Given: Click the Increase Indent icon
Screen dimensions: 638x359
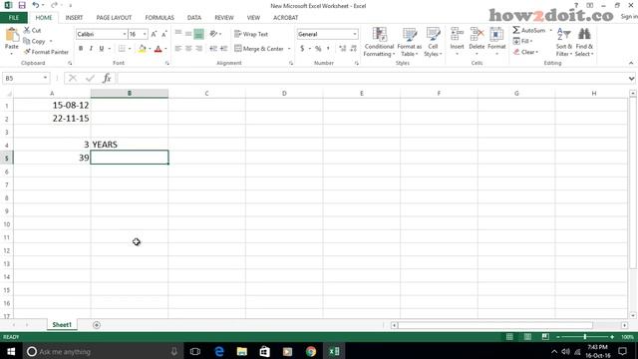Looking at the screenshot, I should pos(223,49).
